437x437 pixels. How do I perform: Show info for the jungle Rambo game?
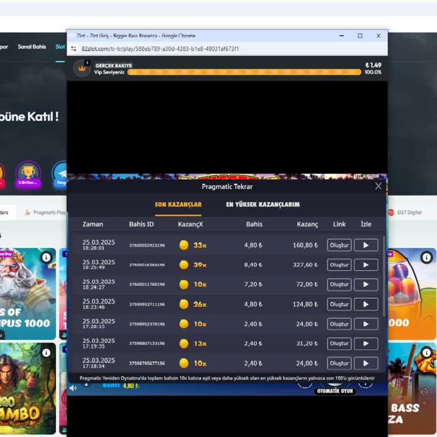pos(46,353)
